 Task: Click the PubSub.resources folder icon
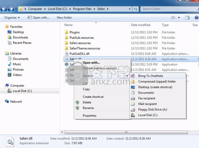pyautogui.click(x=66, y=37)
